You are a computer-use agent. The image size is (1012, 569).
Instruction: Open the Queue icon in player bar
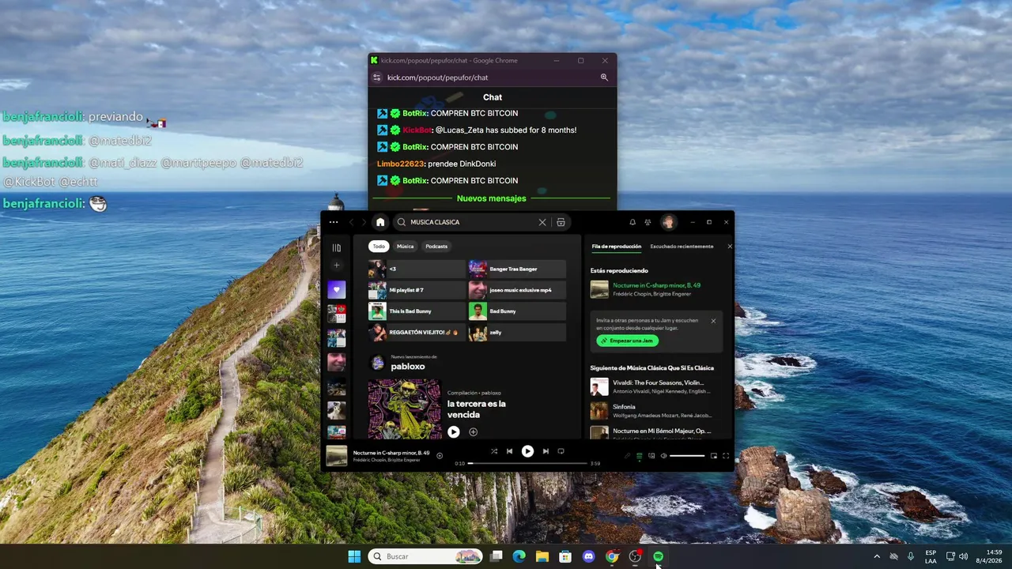[x=640, y=455]
